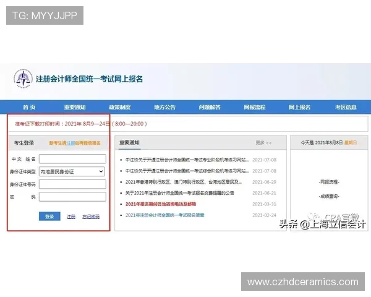
Task: Click the 忘记密码 link
Action: [91, 217]
